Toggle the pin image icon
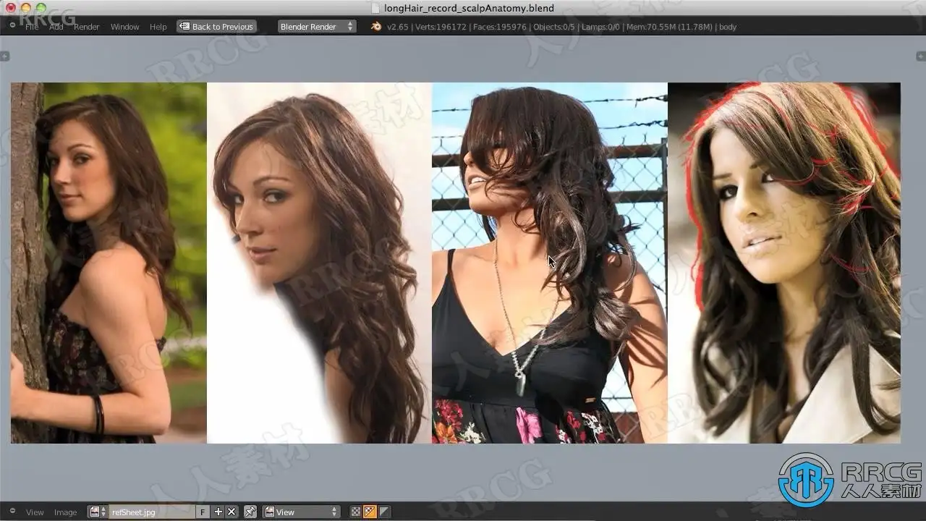Image resolution: width=926 pixels, height=521 pixels. 250,512
